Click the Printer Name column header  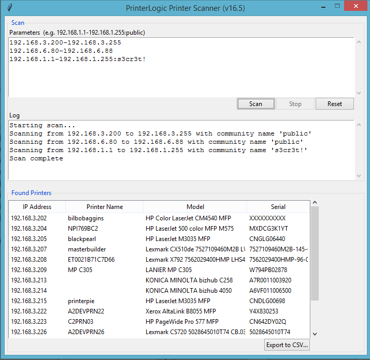105,206
